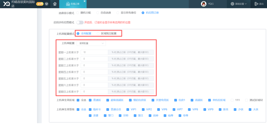Uncheck the 临时卡 checkbox
Image resolution: width=267 pixels, height=124 pixels.
click(90, 109)
